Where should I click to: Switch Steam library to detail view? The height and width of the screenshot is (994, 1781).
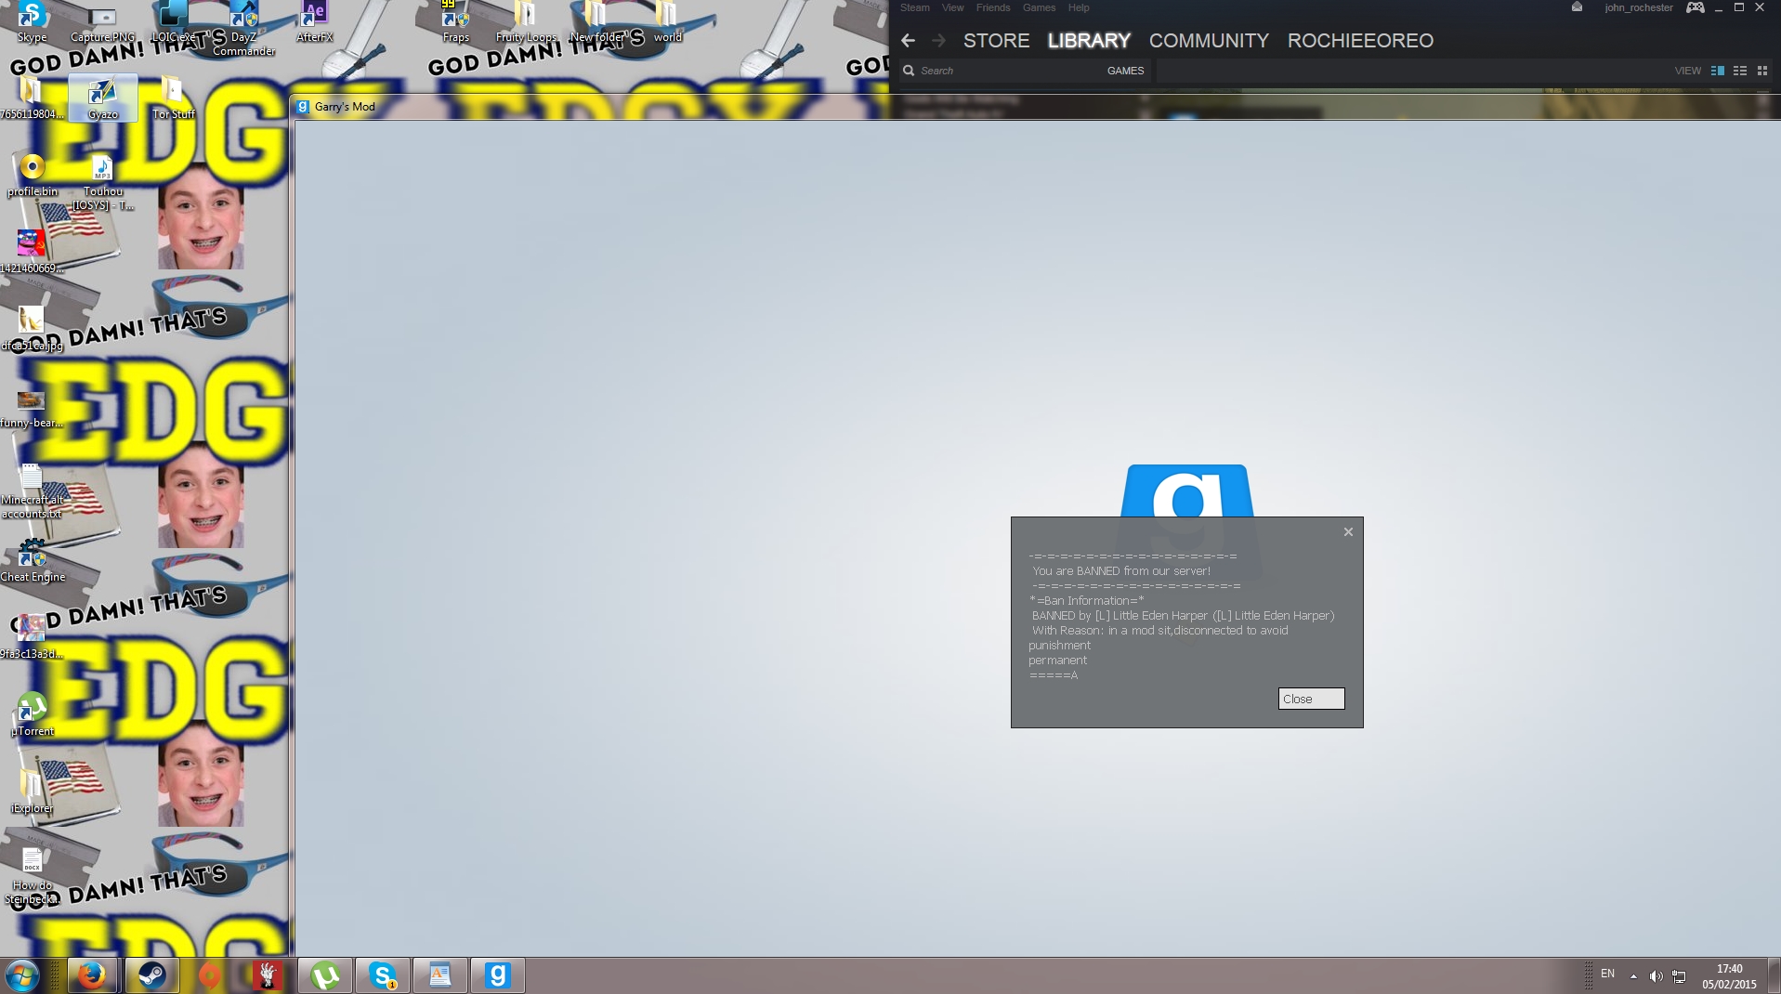point(1717,71)
